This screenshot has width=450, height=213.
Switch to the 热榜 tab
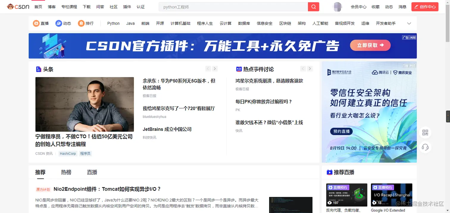point(66,172)
